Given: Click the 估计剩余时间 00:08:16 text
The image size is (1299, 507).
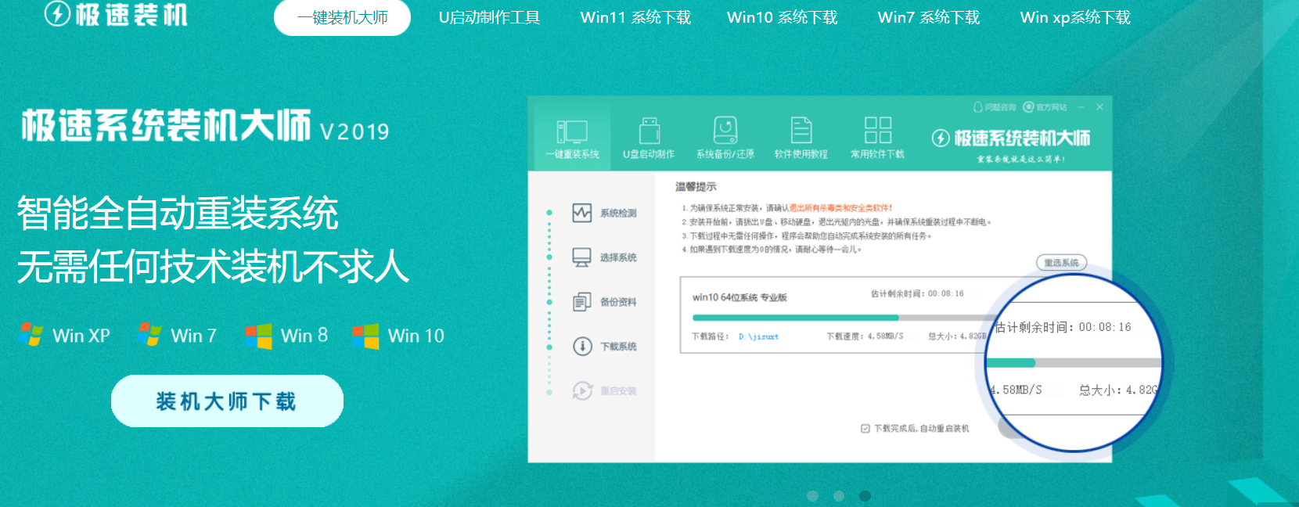Looking at the screenshot, I should pyautogui.click(x=917, y=293).
